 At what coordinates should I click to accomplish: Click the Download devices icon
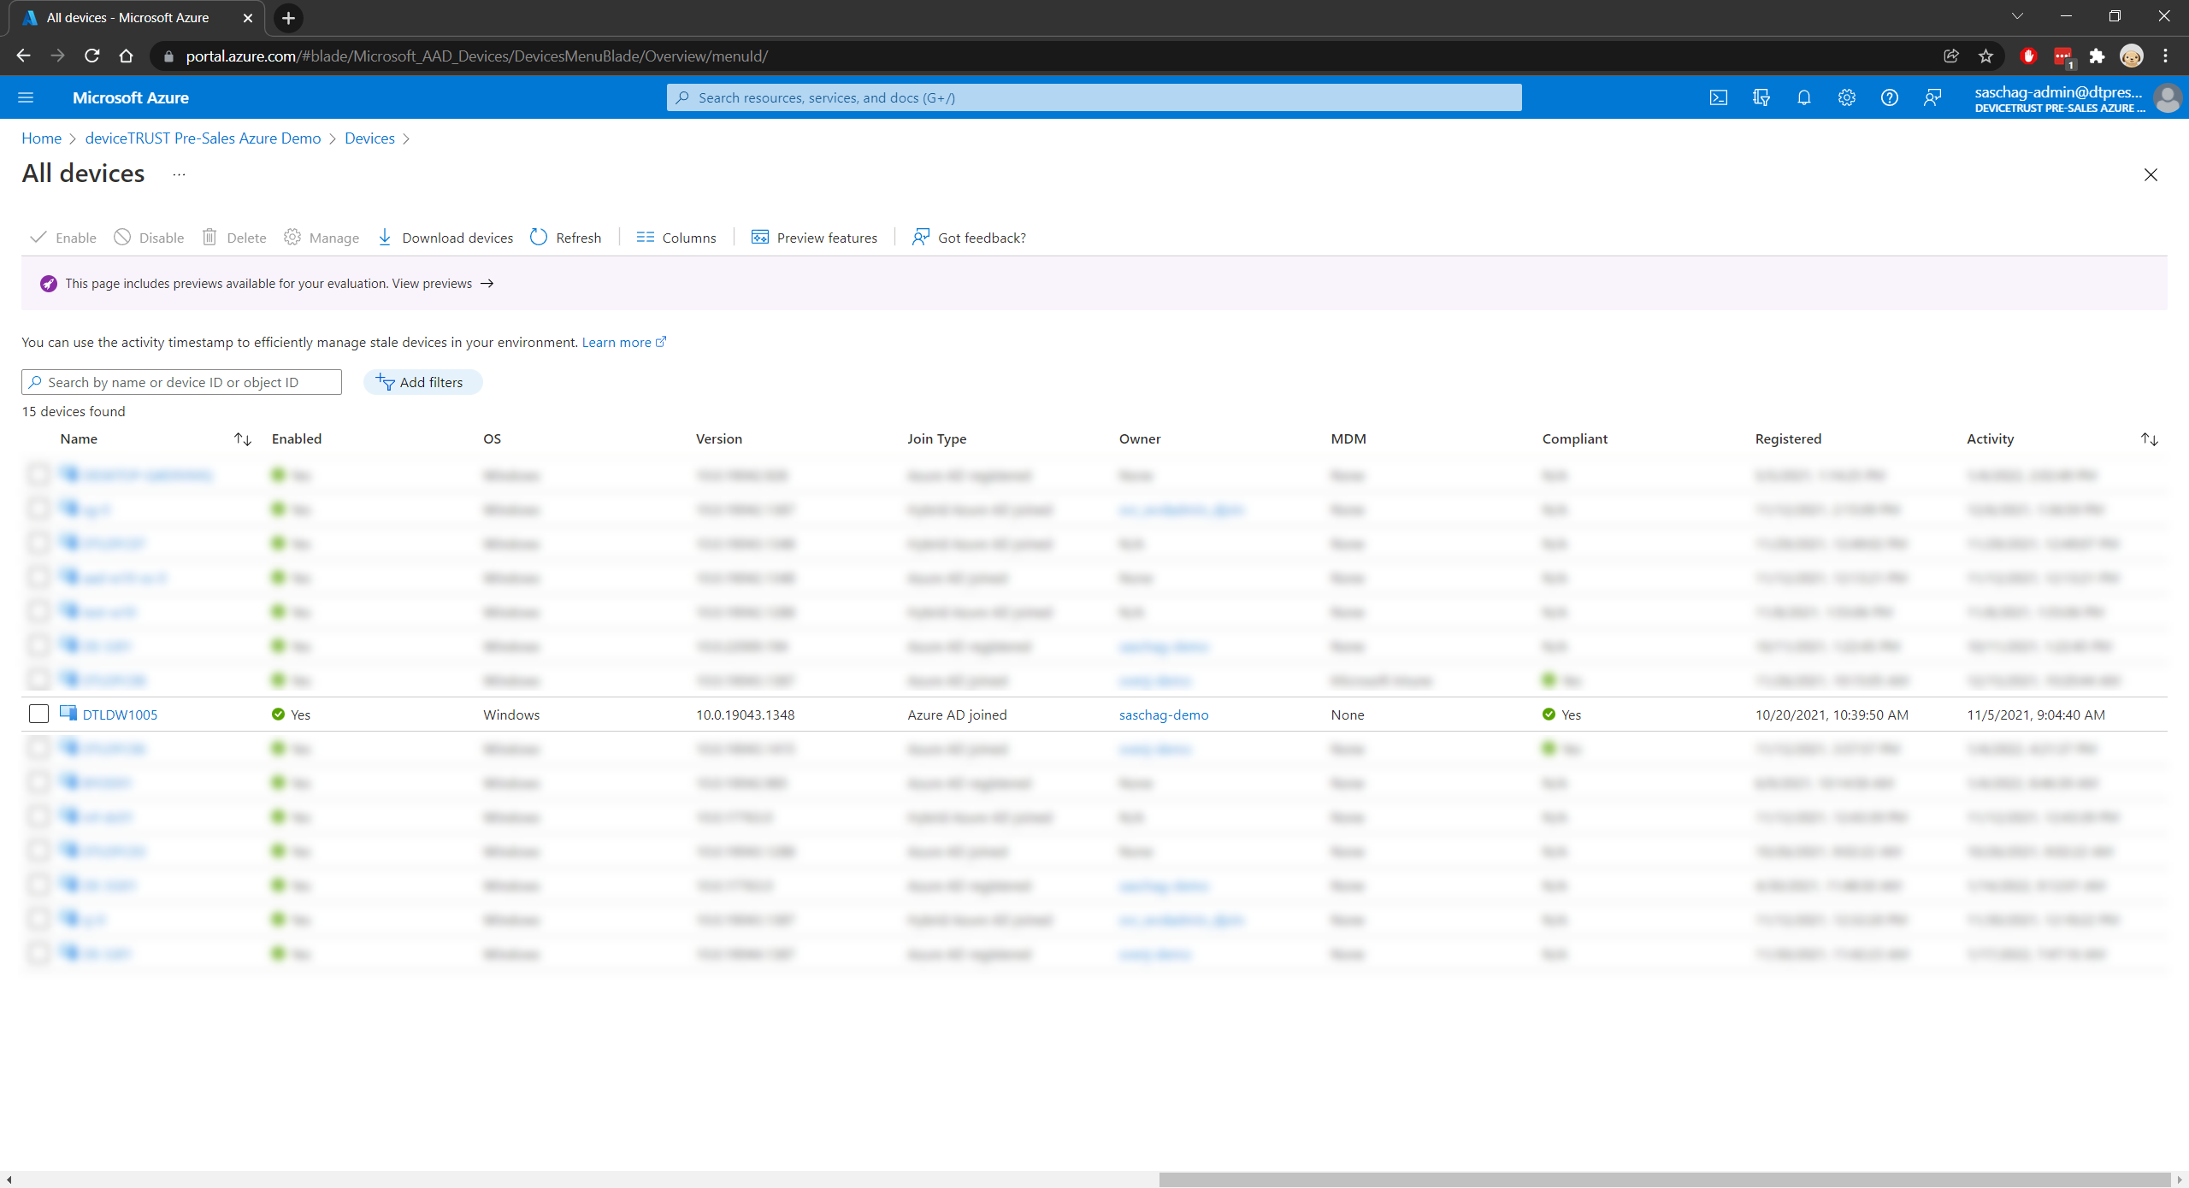(x=385, y=238)
